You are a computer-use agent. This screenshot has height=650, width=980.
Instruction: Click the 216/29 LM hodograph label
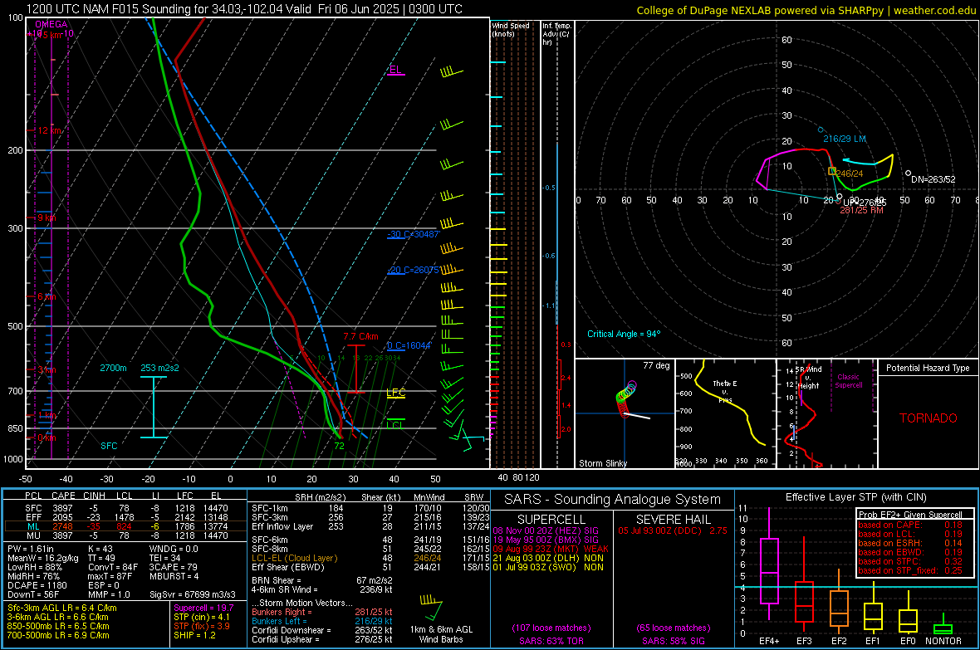[x=845, y=139]
